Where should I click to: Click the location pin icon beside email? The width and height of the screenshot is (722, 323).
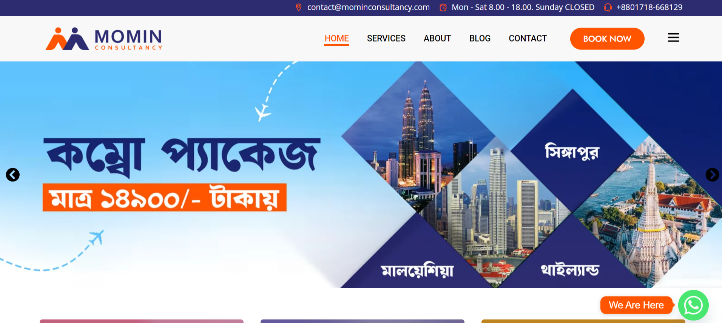299,7
